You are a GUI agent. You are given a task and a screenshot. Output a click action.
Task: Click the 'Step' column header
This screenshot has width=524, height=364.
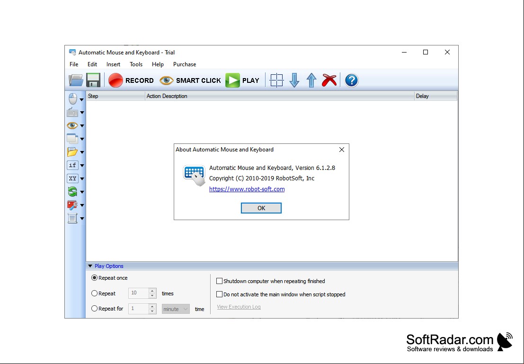point(115,96)
